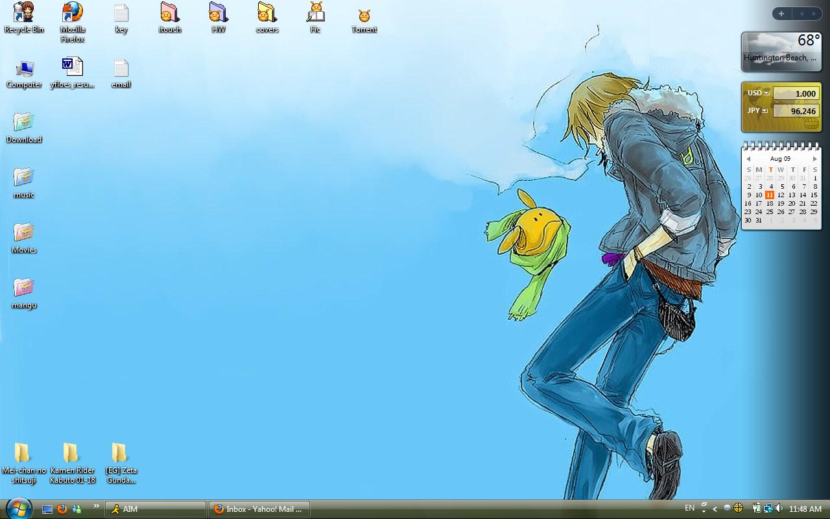This screenshot has width=830, height=519.
Task: Select highlighted date 11 in the calendar
Action: 770,195
